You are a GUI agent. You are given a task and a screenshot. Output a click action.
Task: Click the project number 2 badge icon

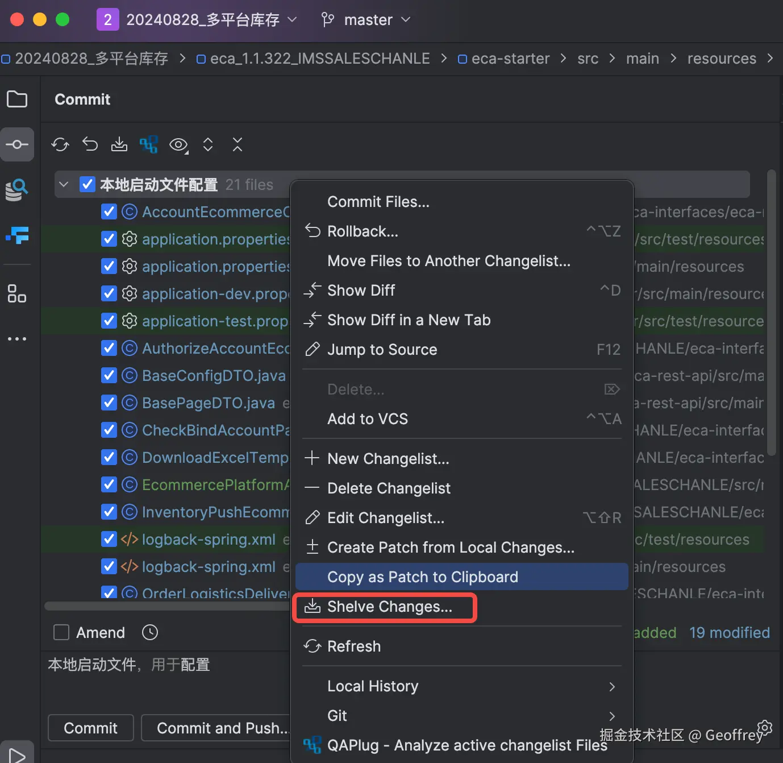(x=108, y=20)
